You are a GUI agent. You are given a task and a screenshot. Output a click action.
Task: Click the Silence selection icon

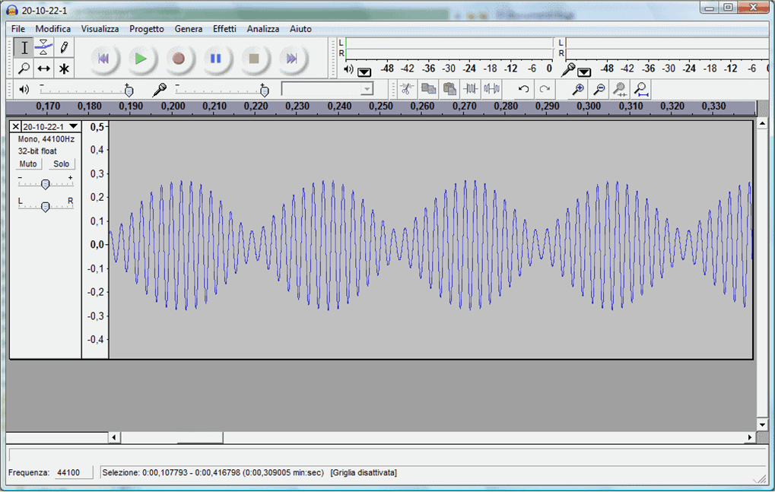coord(492,89)
